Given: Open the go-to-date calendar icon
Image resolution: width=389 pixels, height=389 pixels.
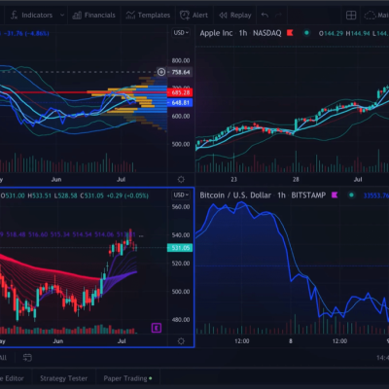Looking at the screenshot, I should click(x=27, y=358).
